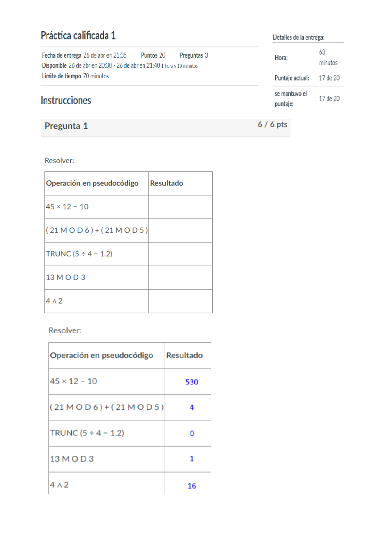Select the "Detalles de la entrega:" heading
382x540 pixels.
click(299, 38)
